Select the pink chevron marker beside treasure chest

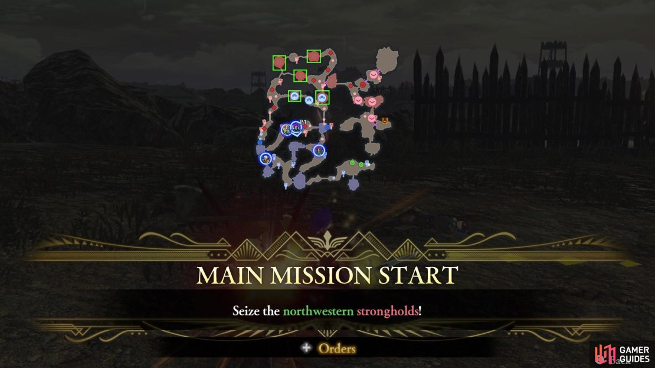[371, 118]
